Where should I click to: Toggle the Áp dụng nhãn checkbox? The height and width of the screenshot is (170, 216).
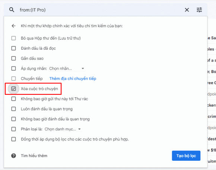tap(13, 69)
